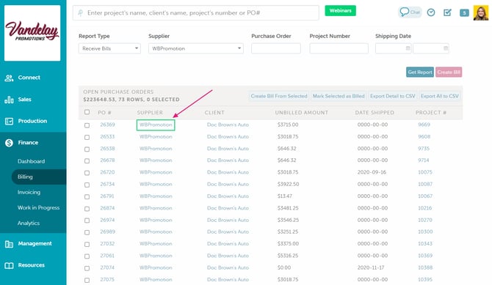Image resolution: width=492 pixels, height=285 pixels.
Task: Open the user profile avatar
Action: pyautogui.click(x=481, y=13)
